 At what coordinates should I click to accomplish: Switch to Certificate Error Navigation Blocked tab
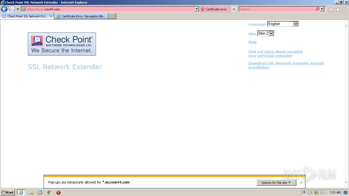81,16
